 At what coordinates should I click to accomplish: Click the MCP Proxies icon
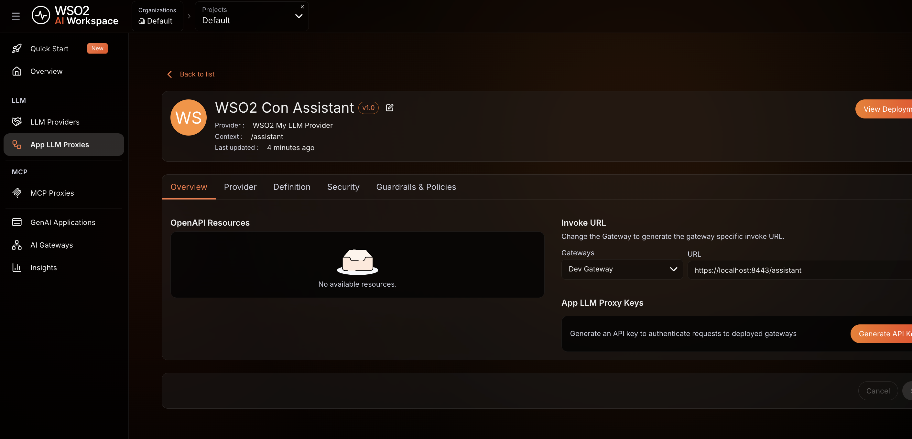[x=16, y=193]
